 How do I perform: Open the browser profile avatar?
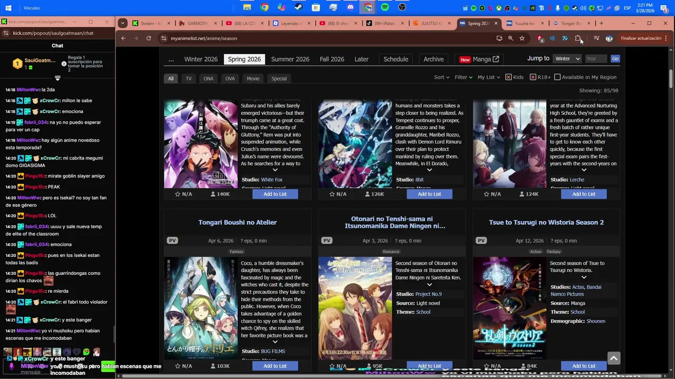pos(609,38)
